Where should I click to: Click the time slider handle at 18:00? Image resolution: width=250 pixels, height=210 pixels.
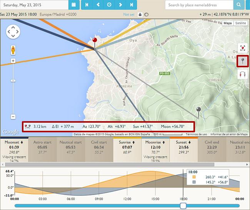click(x=183, y=206)
